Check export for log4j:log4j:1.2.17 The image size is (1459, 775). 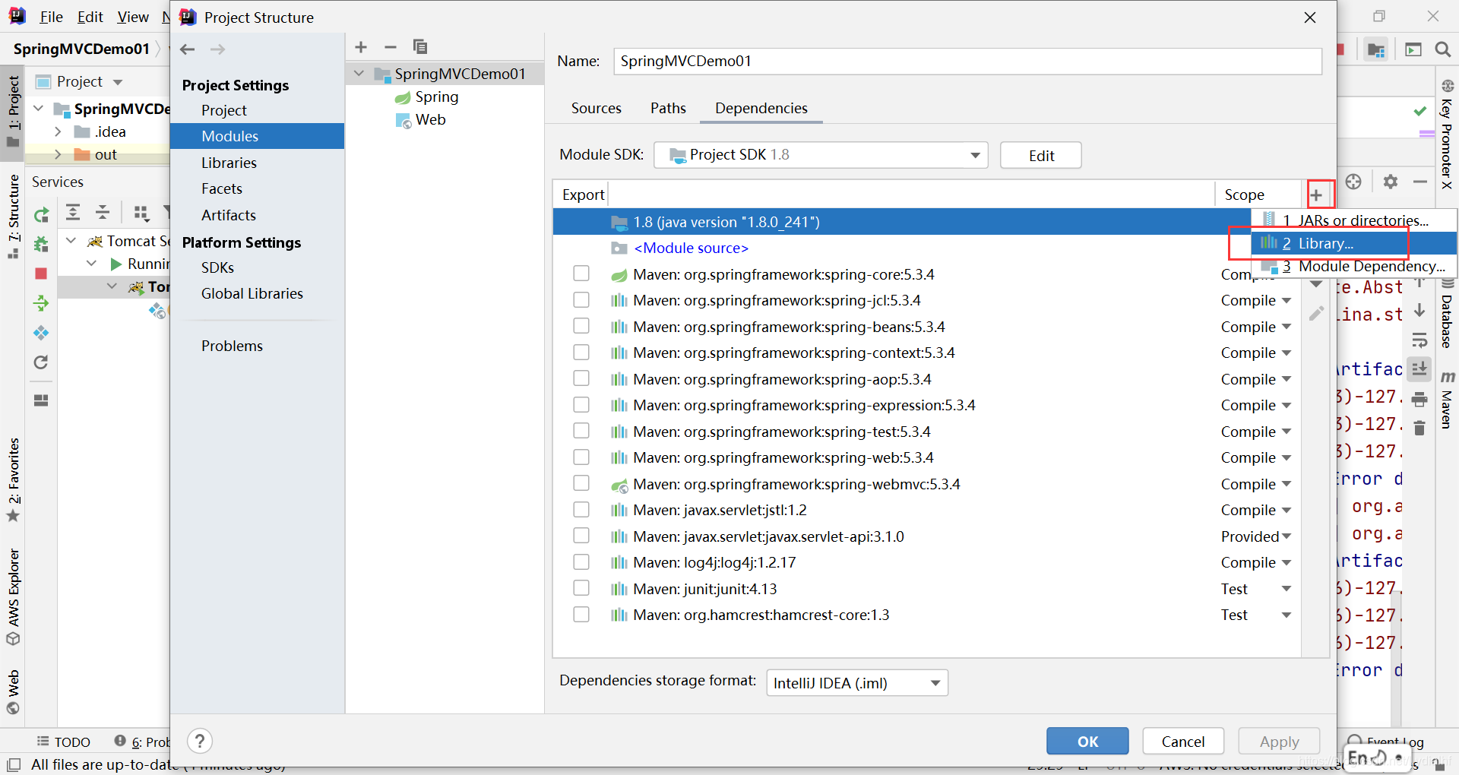581,562
